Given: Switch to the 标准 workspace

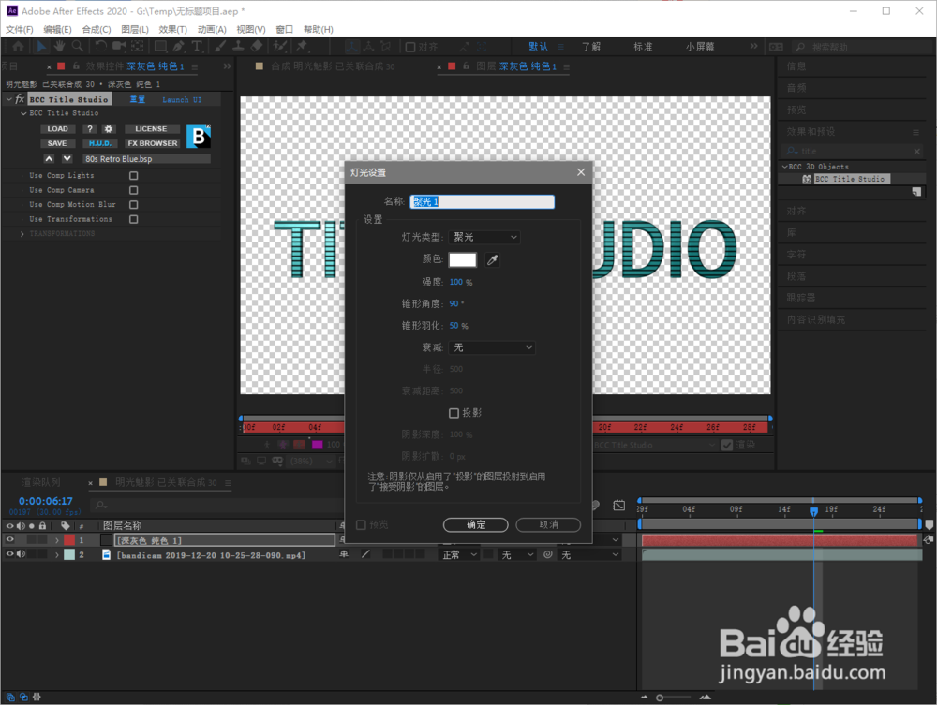Looking at the screenshot, I should [643, 47].
